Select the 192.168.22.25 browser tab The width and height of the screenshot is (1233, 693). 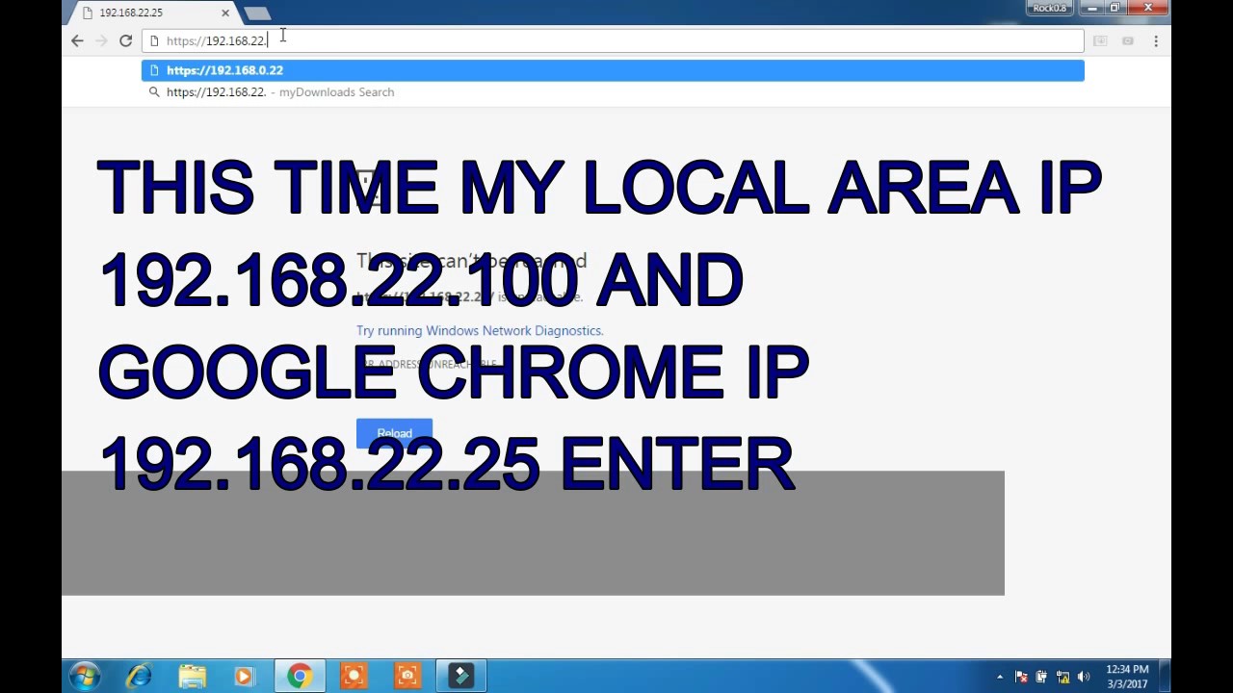pyautogui.click(x=154, y=13)
